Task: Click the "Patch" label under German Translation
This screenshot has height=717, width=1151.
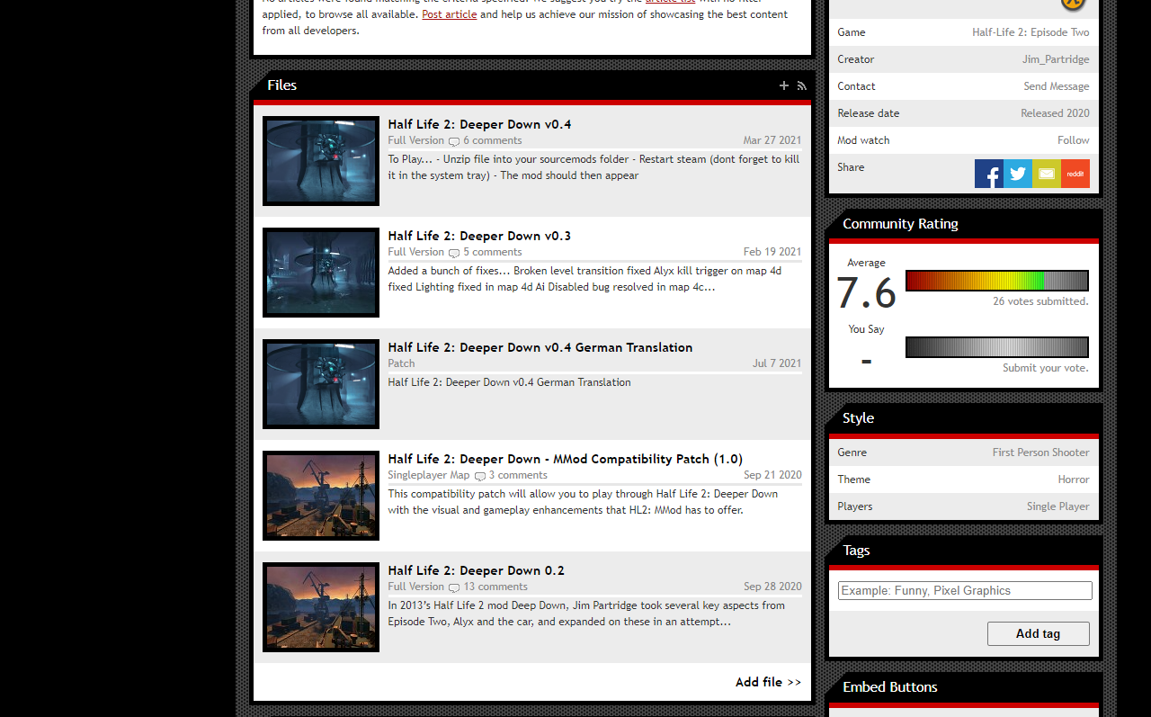Action: point(402,363)
